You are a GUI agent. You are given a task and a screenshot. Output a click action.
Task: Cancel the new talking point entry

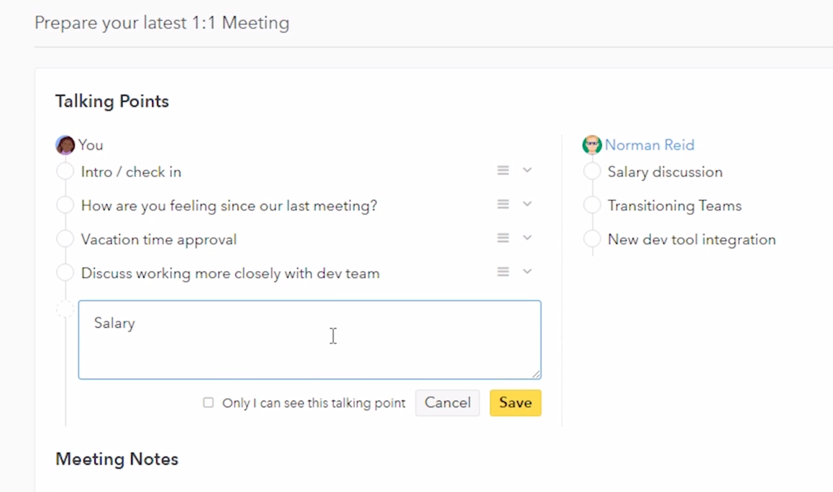[x=447, y=403]
